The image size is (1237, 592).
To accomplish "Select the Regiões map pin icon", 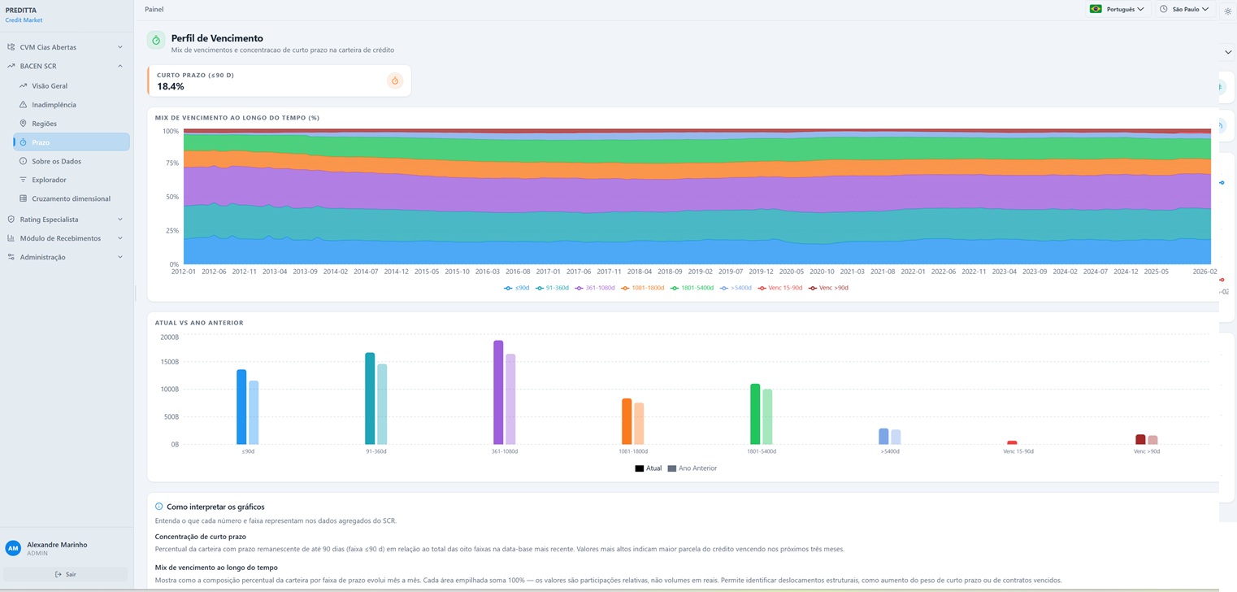I will [x=23, y=124].
